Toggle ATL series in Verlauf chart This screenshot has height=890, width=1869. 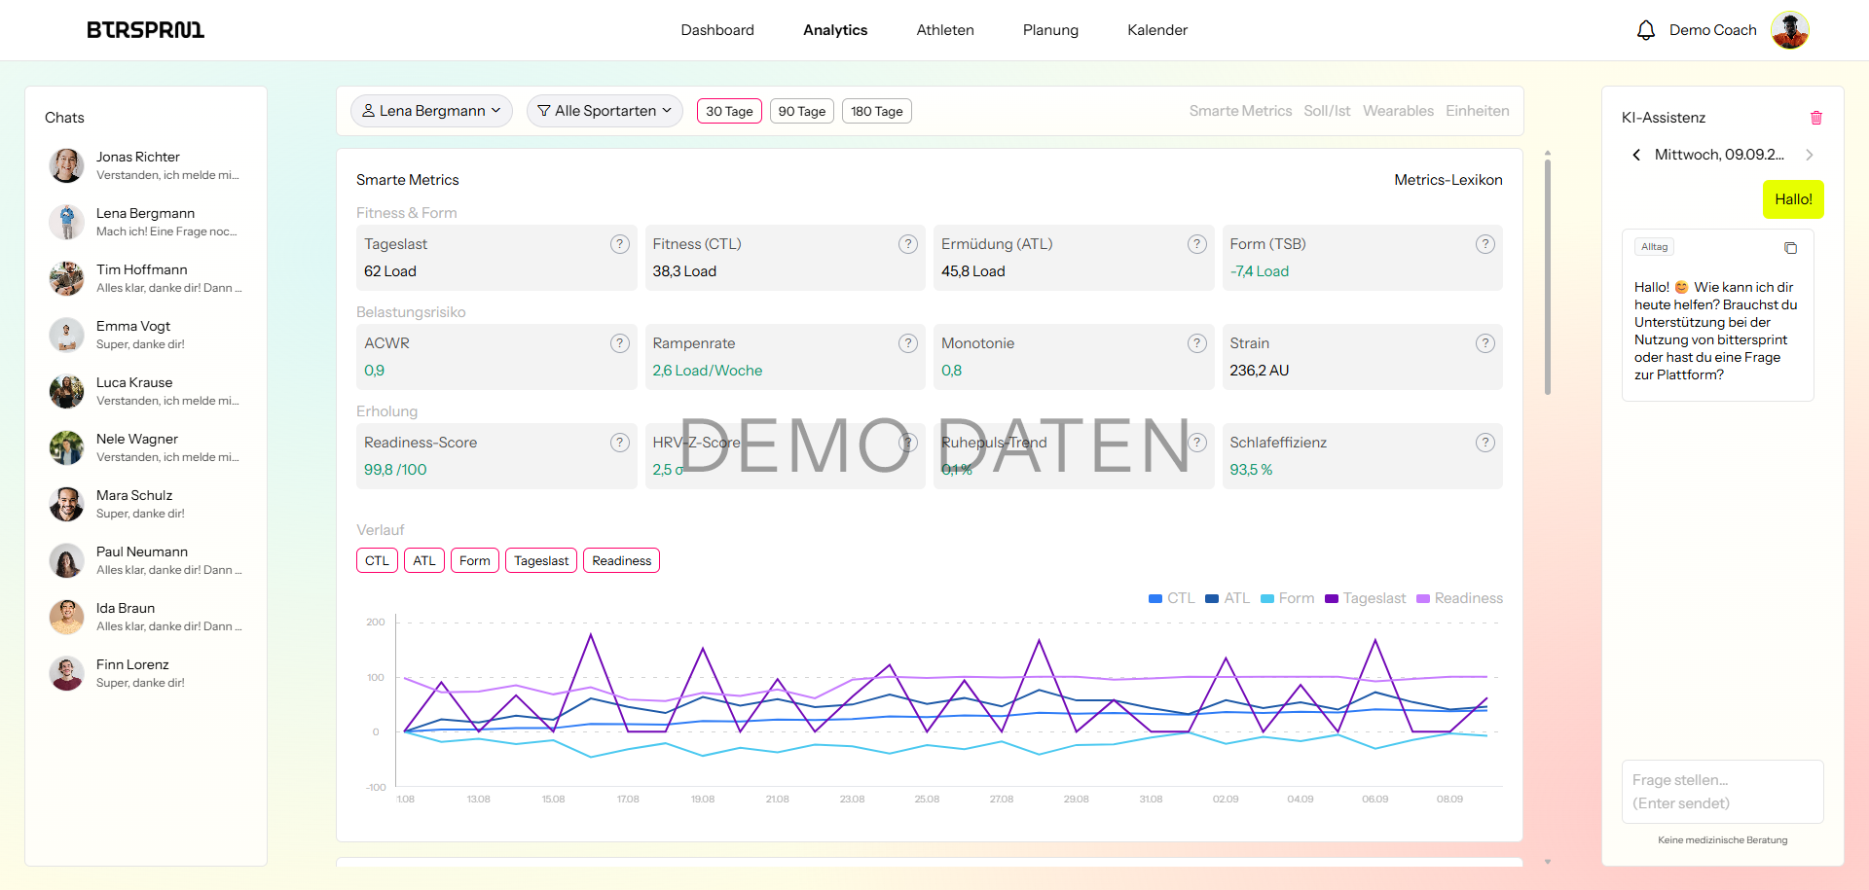[x=424, y=561]
